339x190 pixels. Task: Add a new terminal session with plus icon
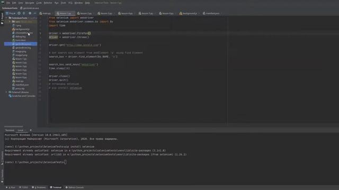click(31, 130)
